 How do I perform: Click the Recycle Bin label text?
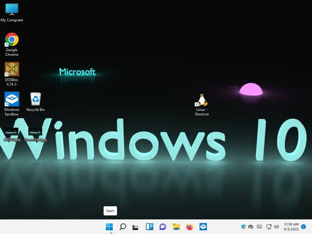[36, 110]
